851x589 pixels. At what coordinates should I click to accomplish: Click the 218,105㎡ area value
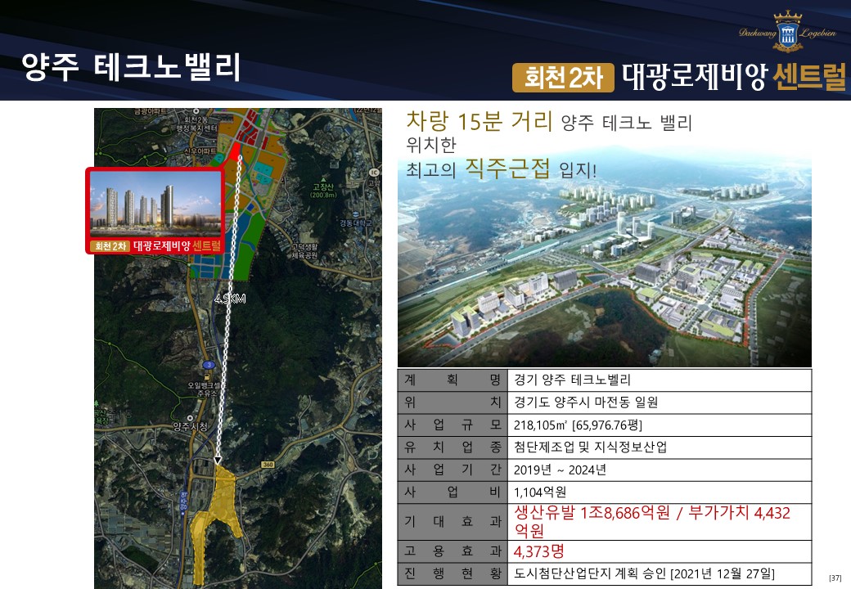point(578,425)
